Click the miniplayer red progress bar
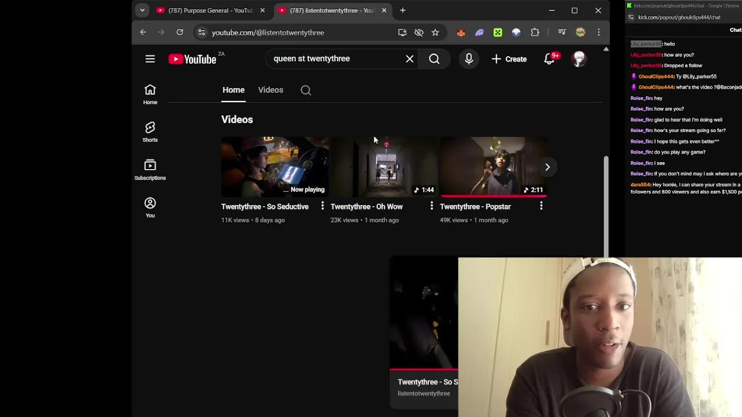 [x=424, y=369]
